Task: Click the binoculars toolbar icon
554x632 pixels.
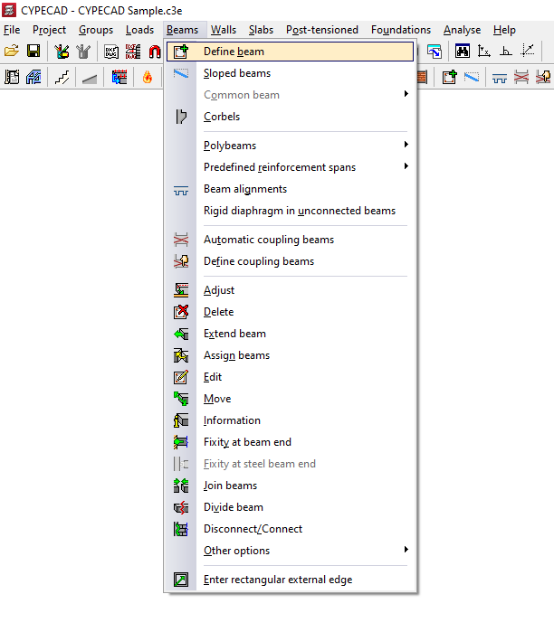Action: (x=463, y=52)
